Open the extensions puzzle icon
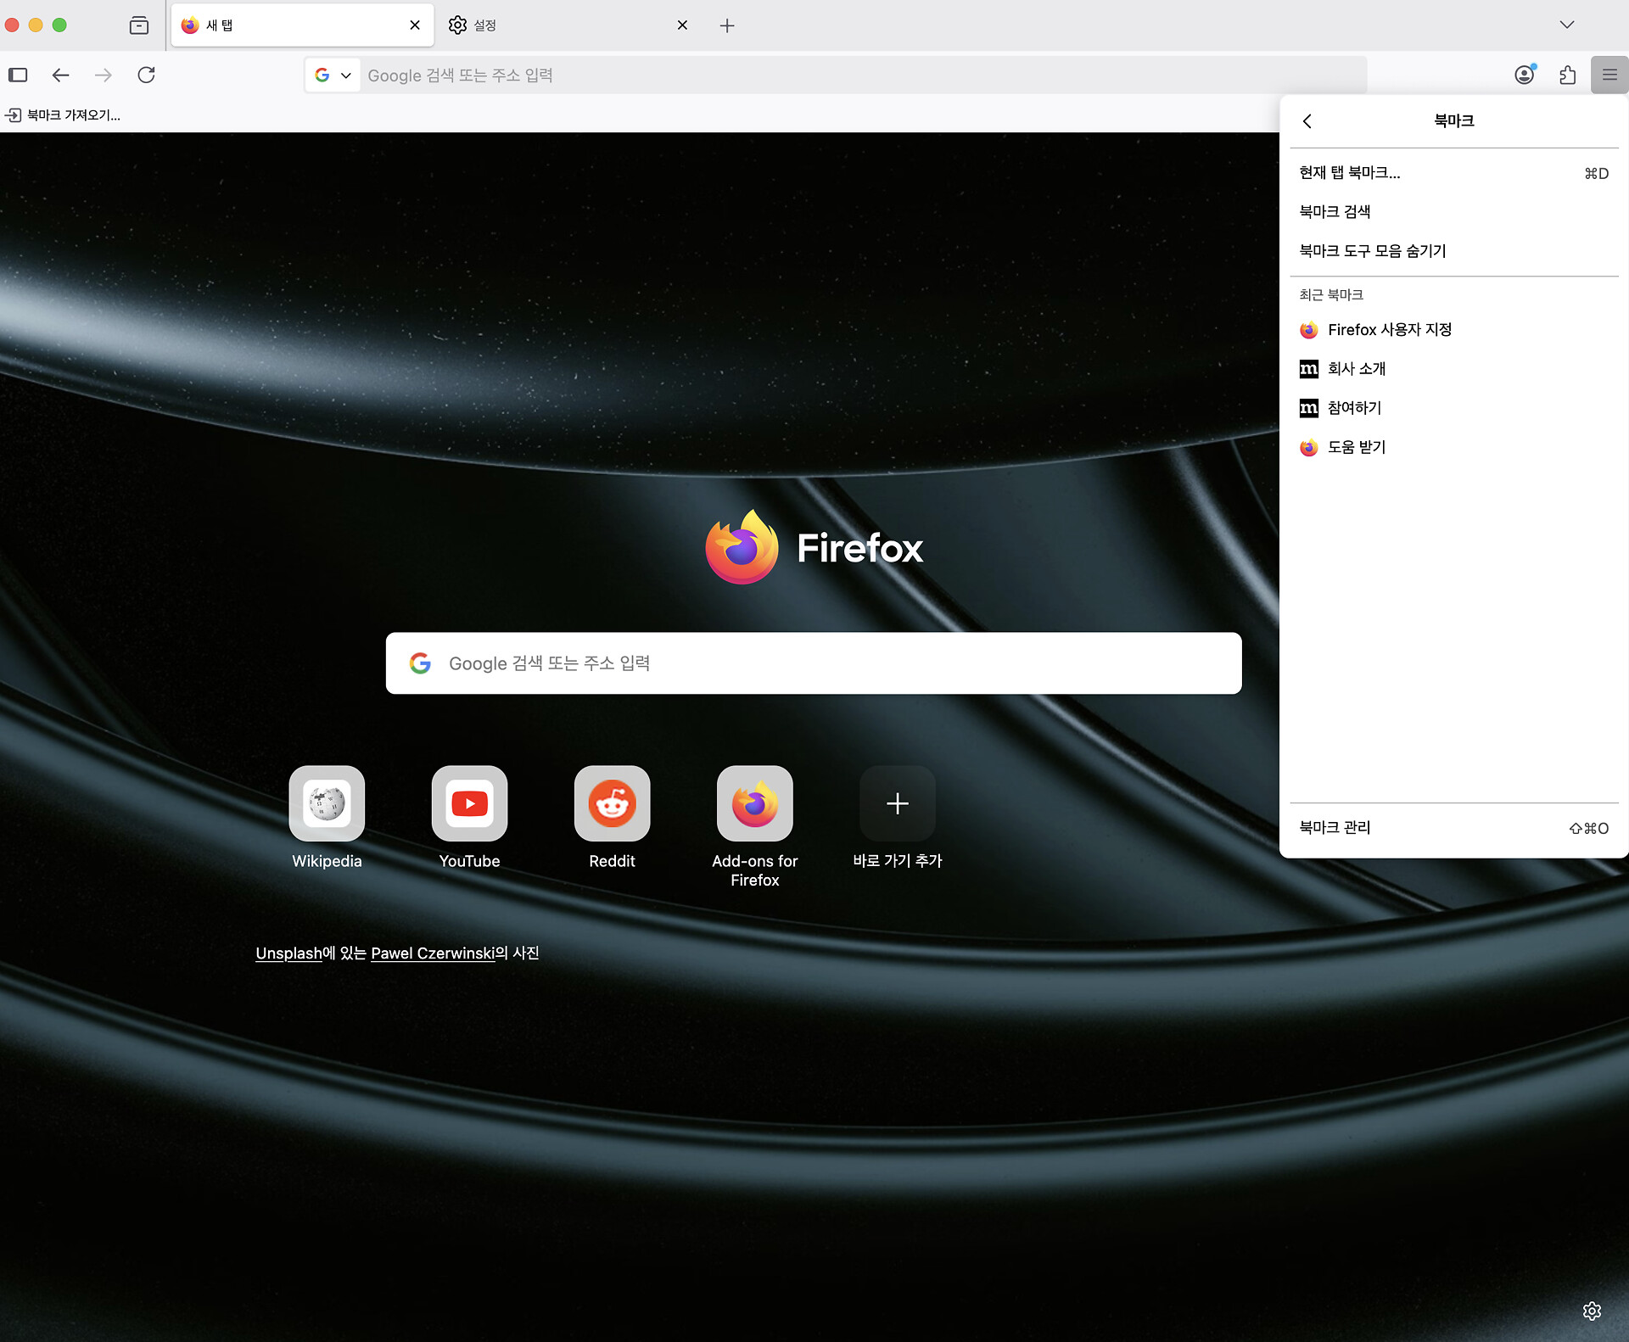1629x1342 pixels. 1567,75
